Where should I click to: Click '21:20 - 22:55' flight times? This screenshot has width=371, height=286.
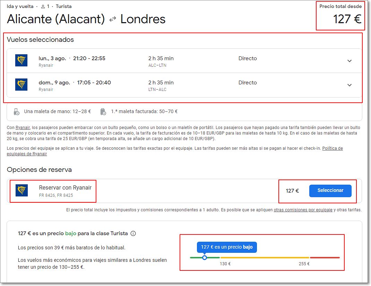[x=89, y=58]
